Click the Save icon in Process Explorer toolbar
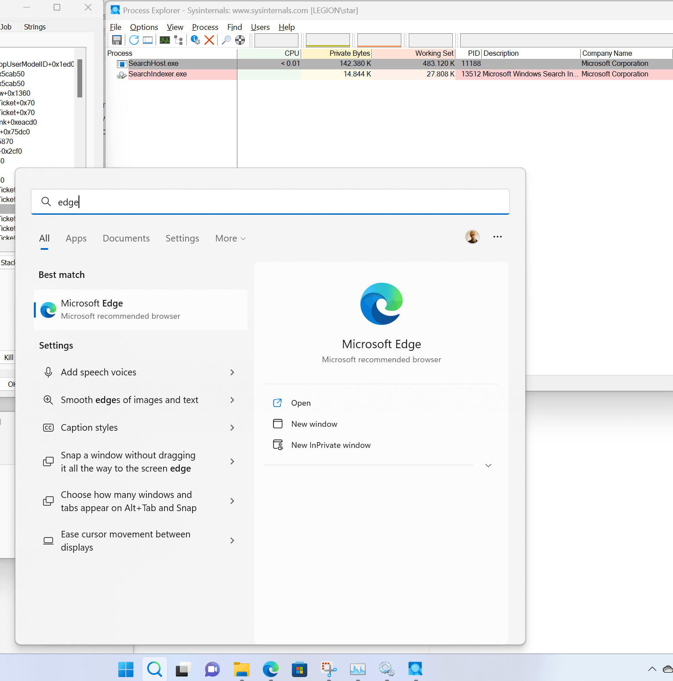 [117, 40]
